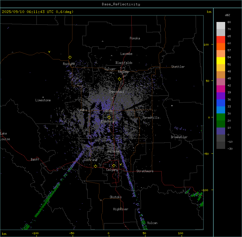Image resolution: width=242 pixels, height=237 pixels.
Task: Select the blue 36 dBZ legend swatch
Action: point(221,103)
